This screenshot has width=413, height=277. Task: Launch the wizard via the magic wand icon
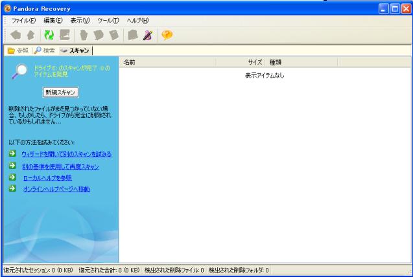pyautogui.click(x=148, y=35)
